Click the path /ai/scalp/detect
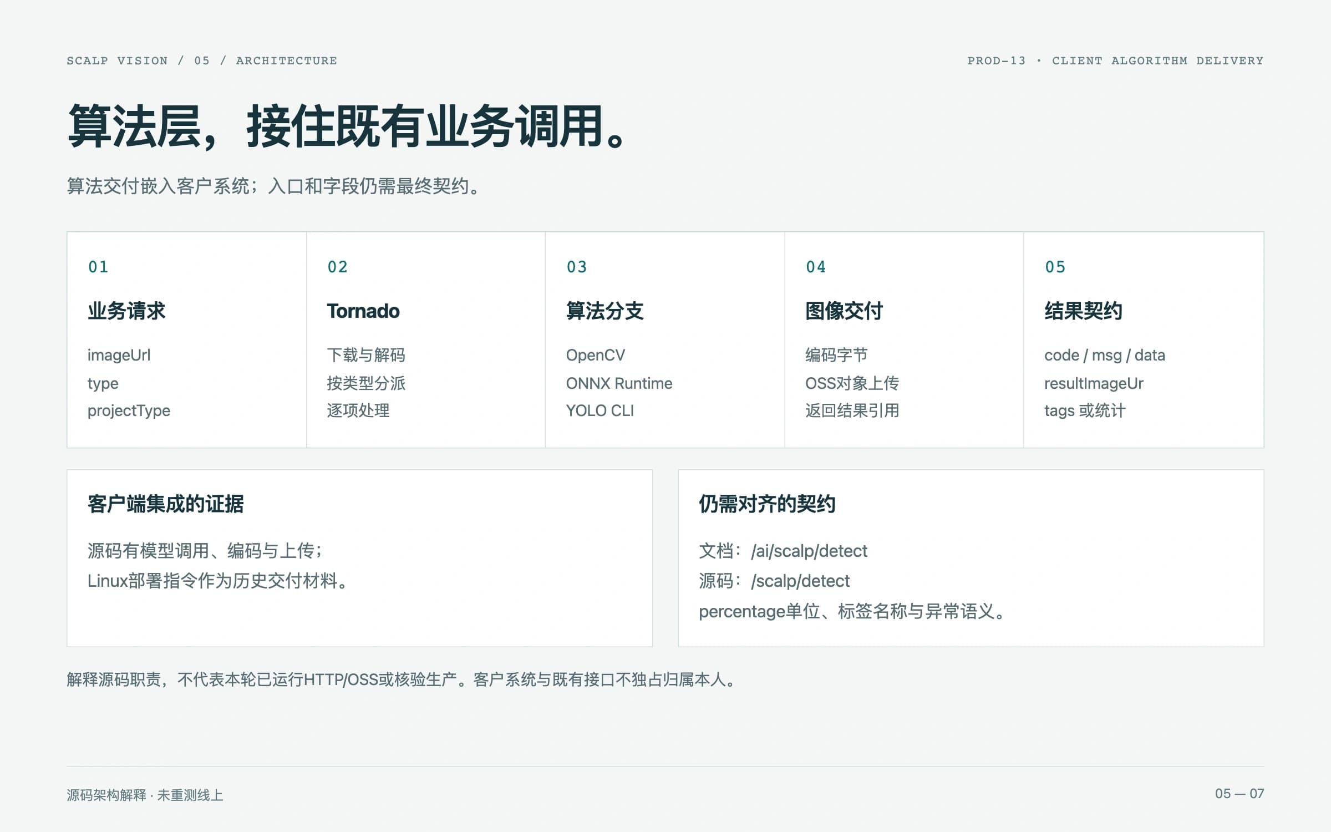 click(809, 551)
